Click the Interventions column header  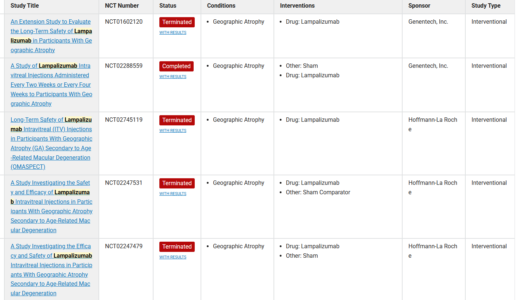[297, 6]
